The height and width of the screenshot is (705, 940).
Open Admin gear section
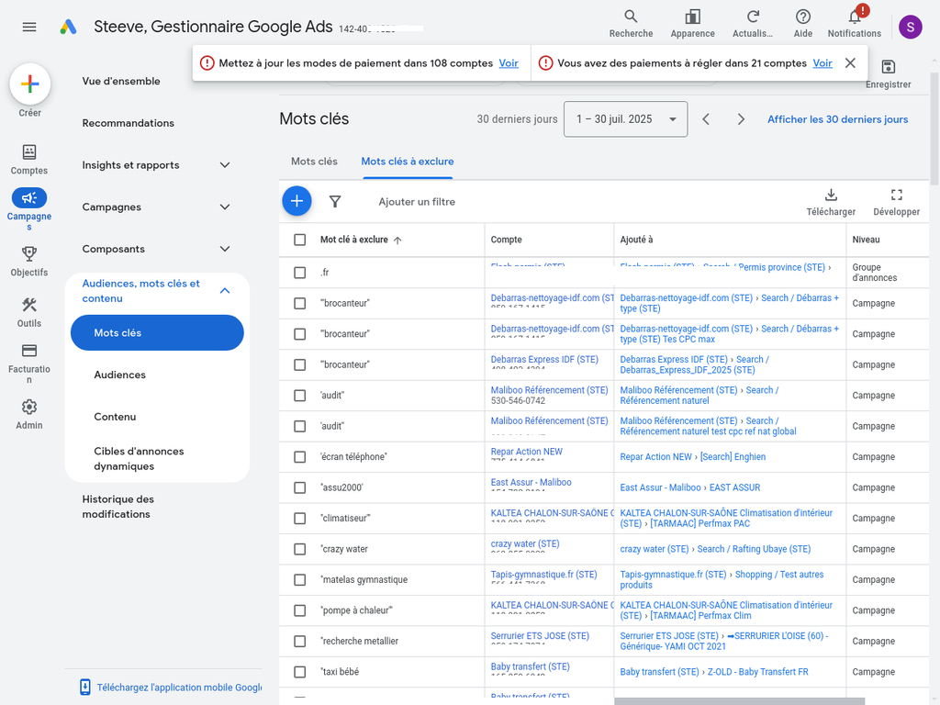[28, 415]
